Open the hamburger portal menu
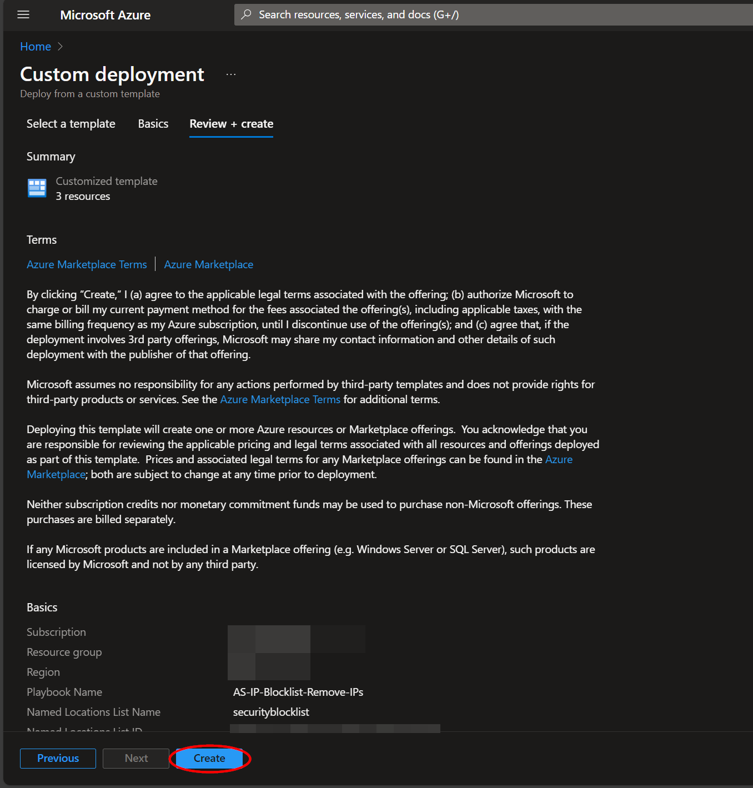The height and width of the screenshot is (788, 753). (23, 15)
